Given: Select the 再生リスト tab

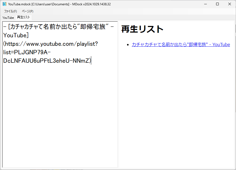Looking at the screenshot, I should (x=24, y=17).
